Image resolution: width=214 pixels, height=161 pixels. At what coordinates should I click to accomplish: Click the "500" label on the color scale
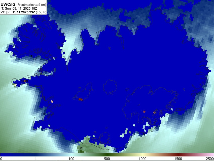(107, 159)
